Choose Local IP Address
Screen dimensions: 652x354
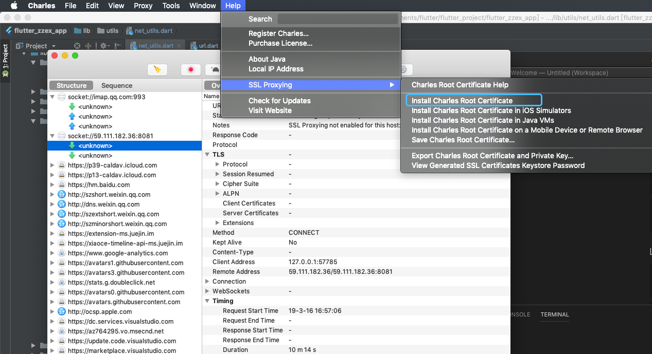[276, 69]
